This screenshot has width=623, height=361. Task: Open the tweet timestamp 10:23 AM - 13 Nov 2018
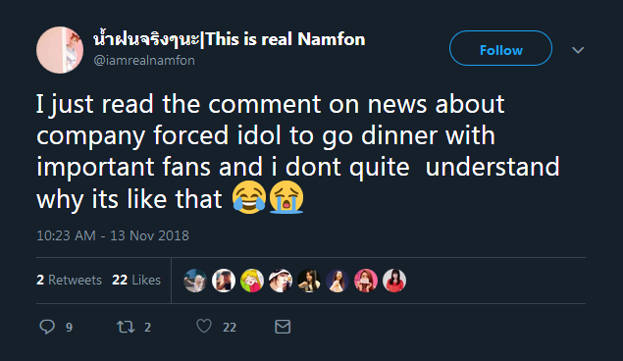(113, 235)
